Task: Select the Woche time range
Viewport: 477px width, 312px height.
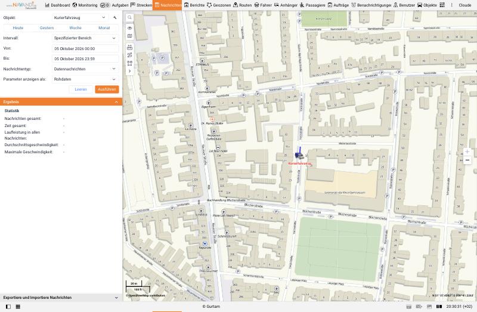Action: click(76, 27)
